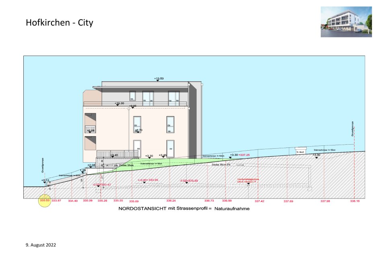Viewport: 382px width, 270px height.
Task: Select the Hofkirchen - City title text
Action: (59, 22)
